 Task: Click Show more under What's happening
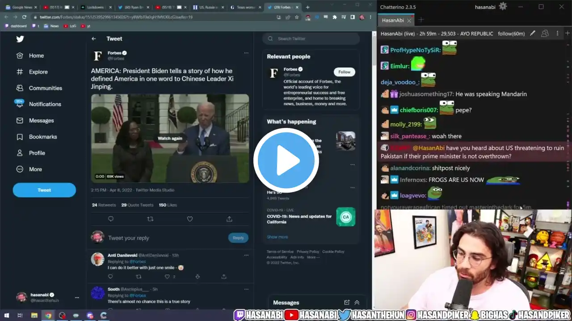tap(278, 237)
